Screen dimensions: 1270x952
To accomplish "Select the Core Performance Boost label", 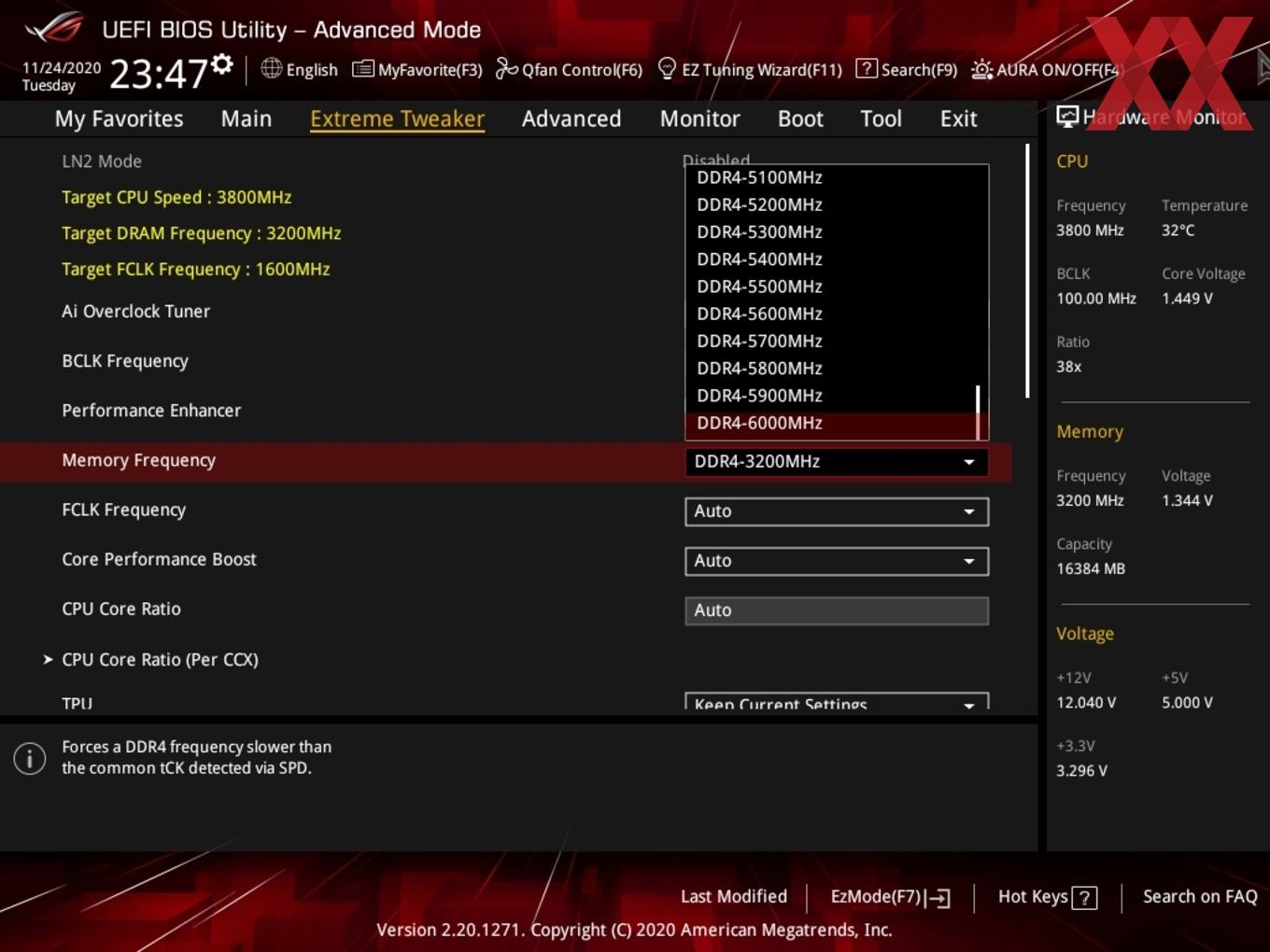I will [x=159, y=559].
